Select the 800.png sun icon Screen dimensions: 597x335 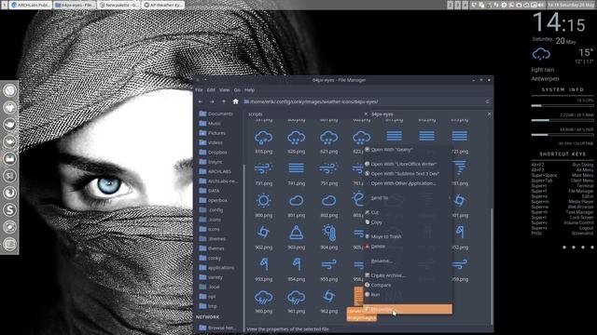pyautogui.click(x=263, y=201)
